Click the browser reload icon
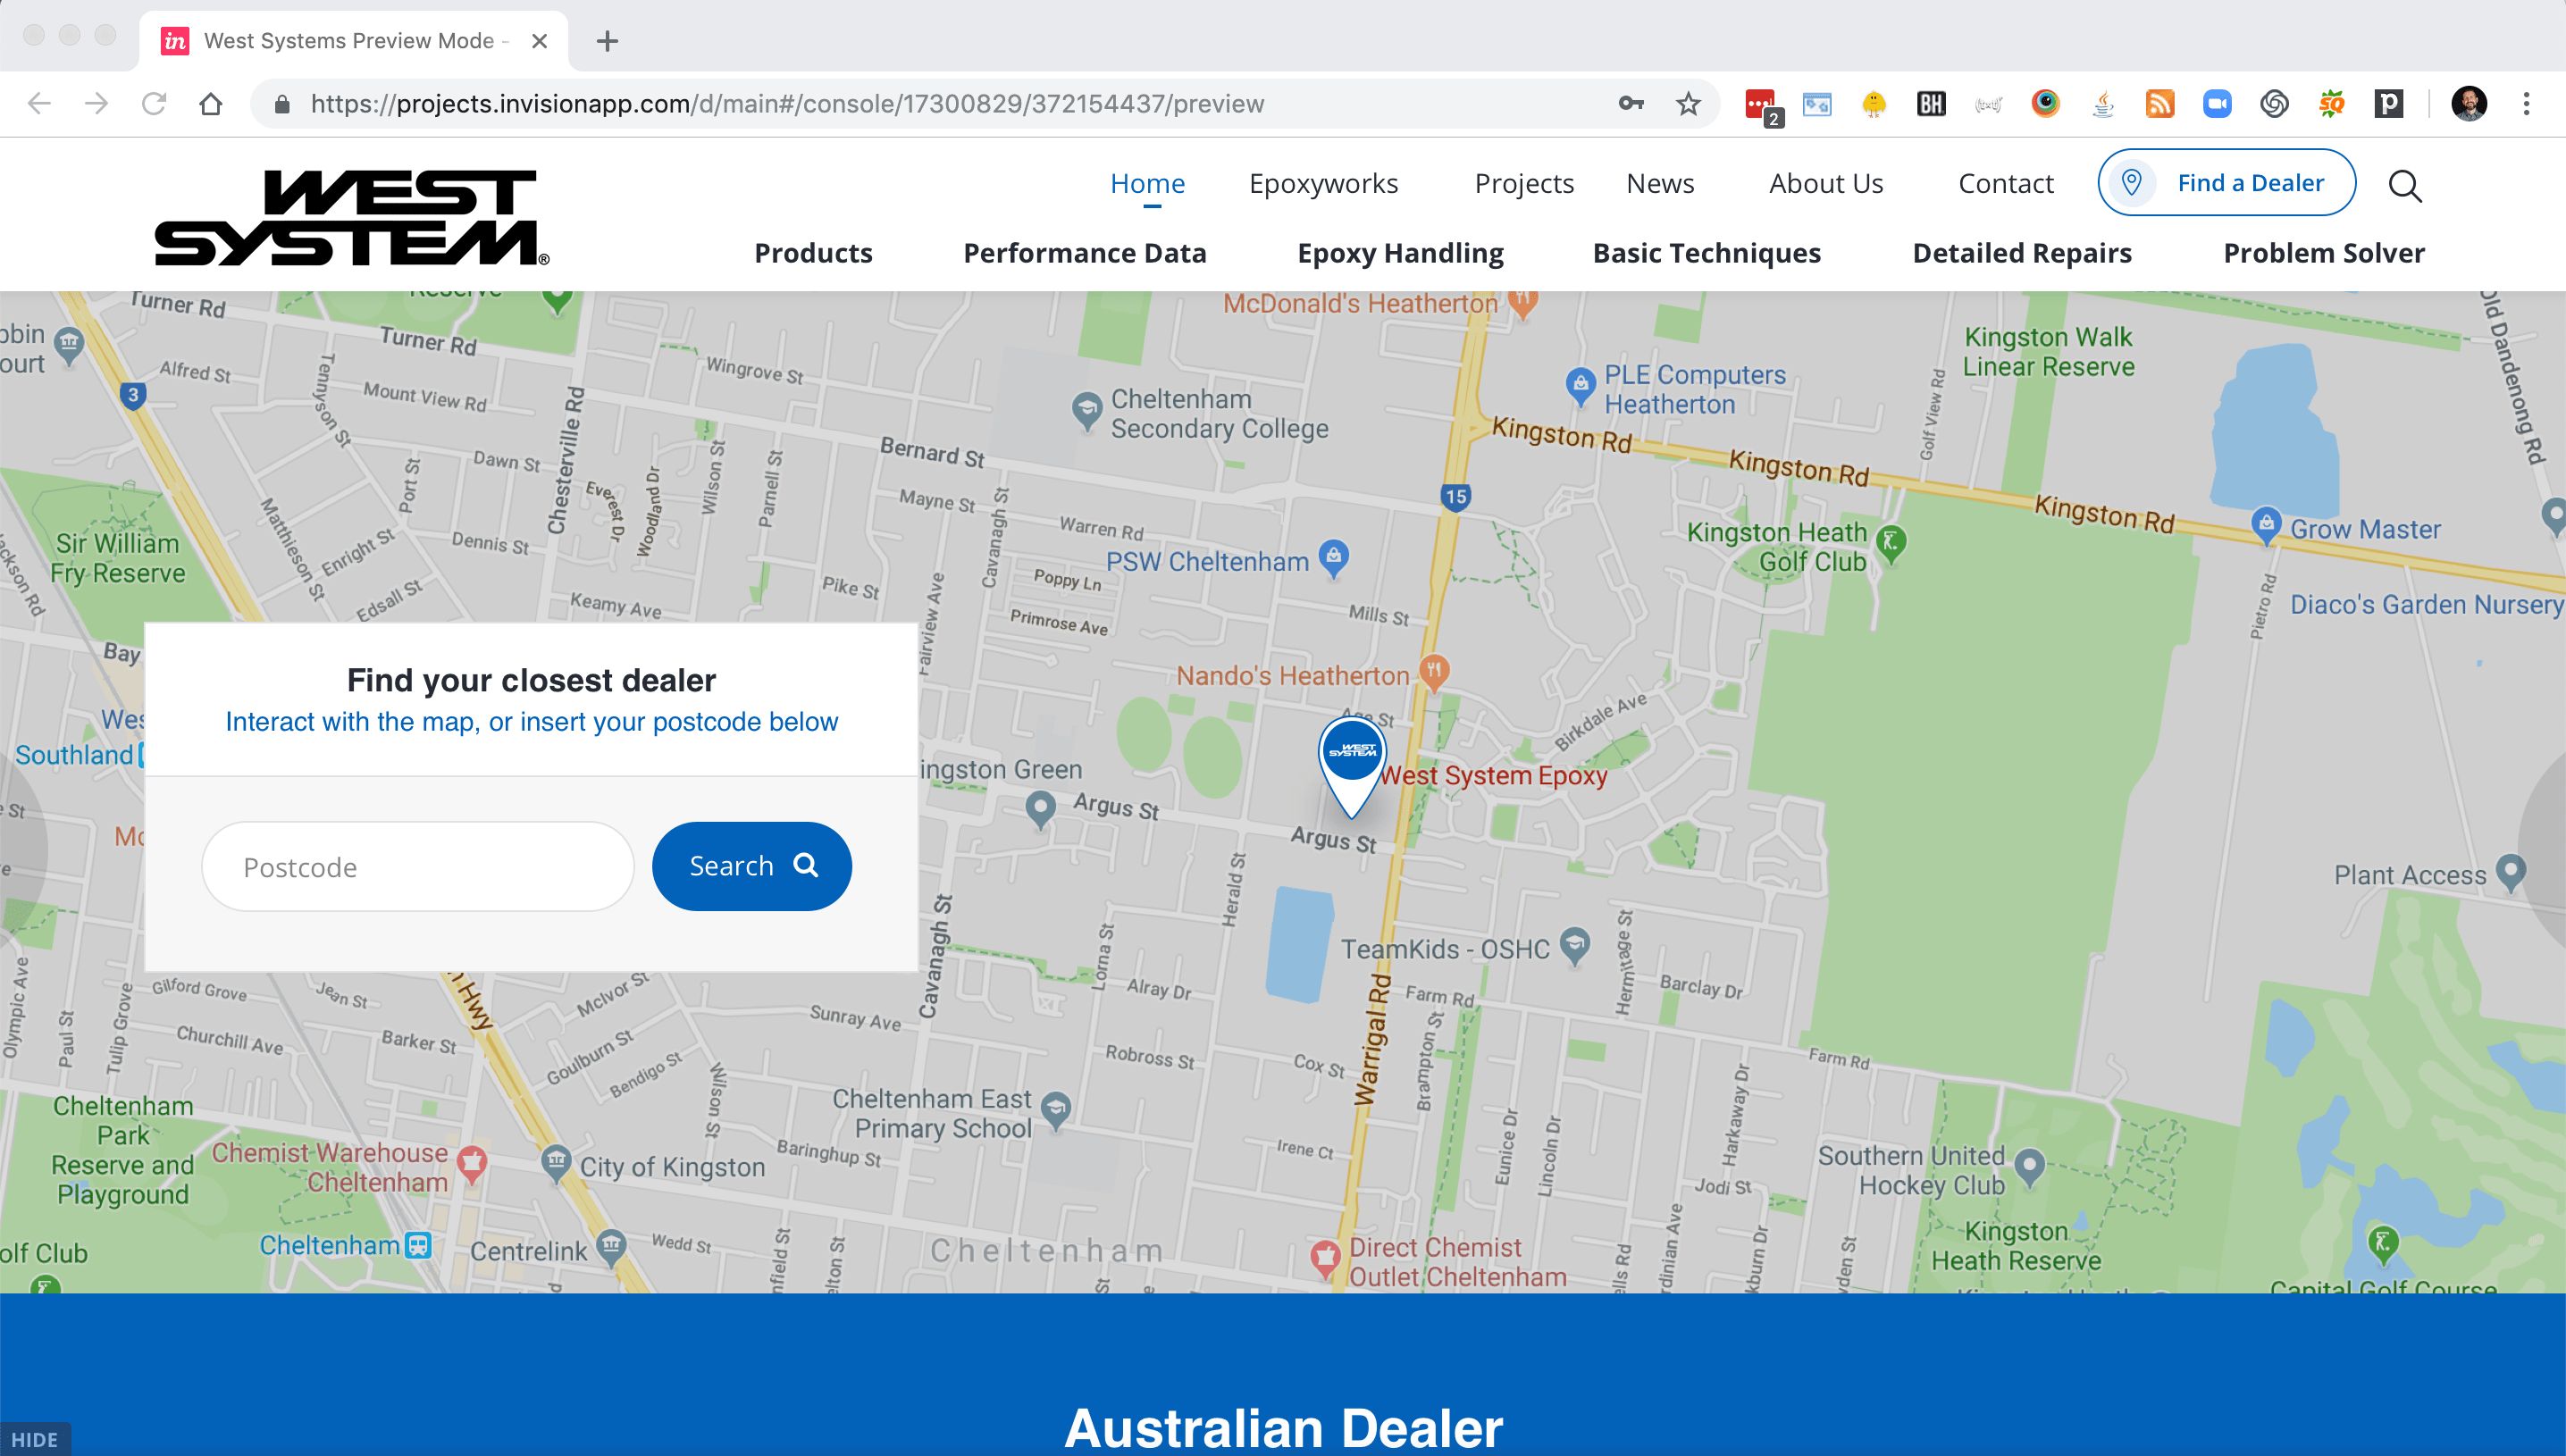This screenshot has width=2566, height=1456. coord(153,103)
